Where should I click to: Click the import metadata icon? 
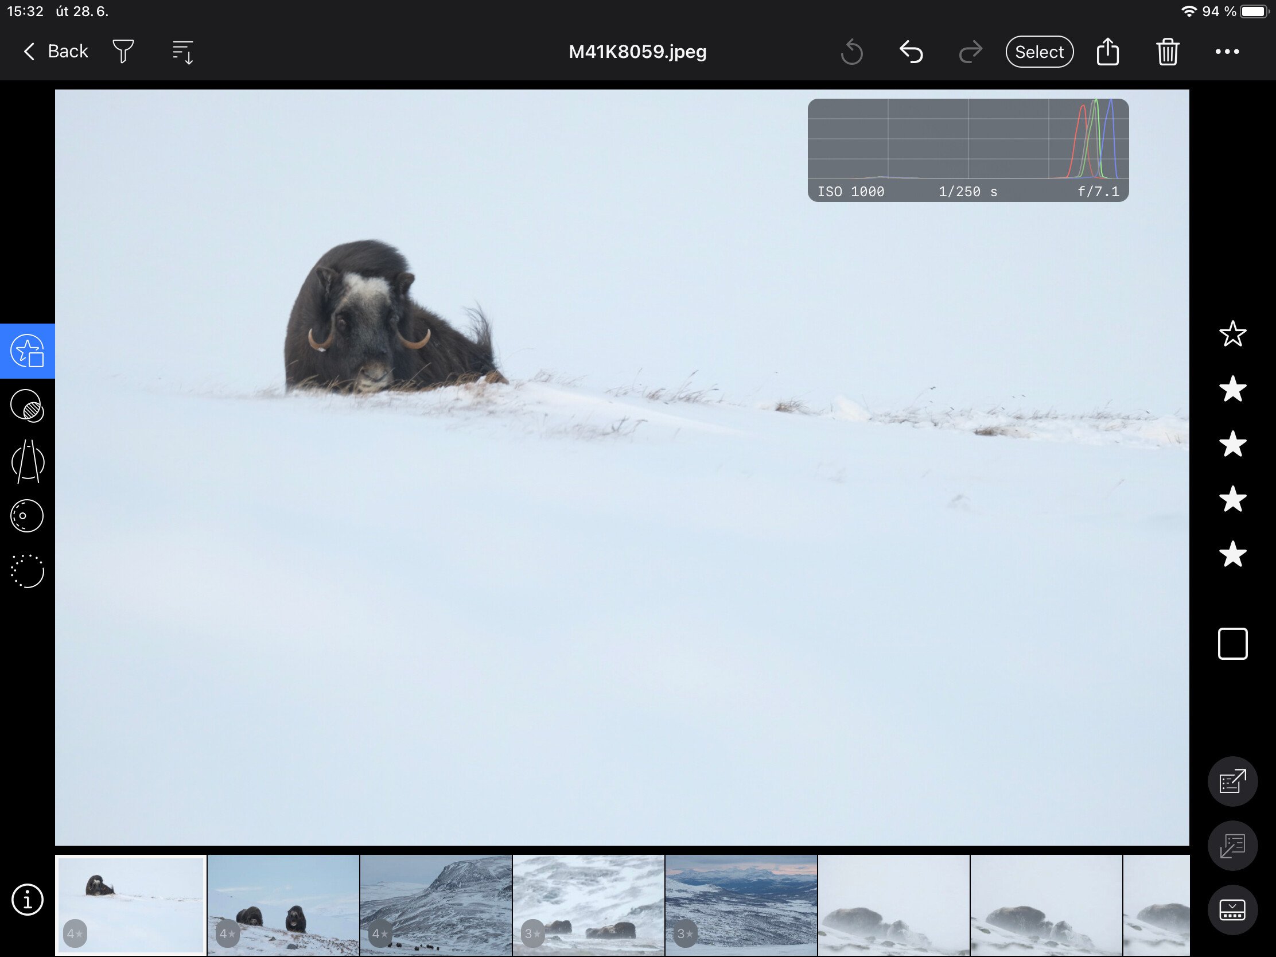click(x=1233, y=846)
